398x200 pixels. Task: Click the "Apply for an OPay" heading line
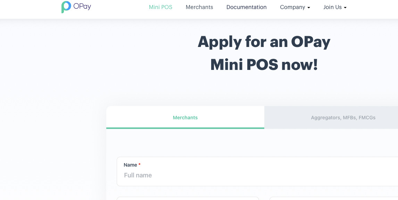[264, 42]
